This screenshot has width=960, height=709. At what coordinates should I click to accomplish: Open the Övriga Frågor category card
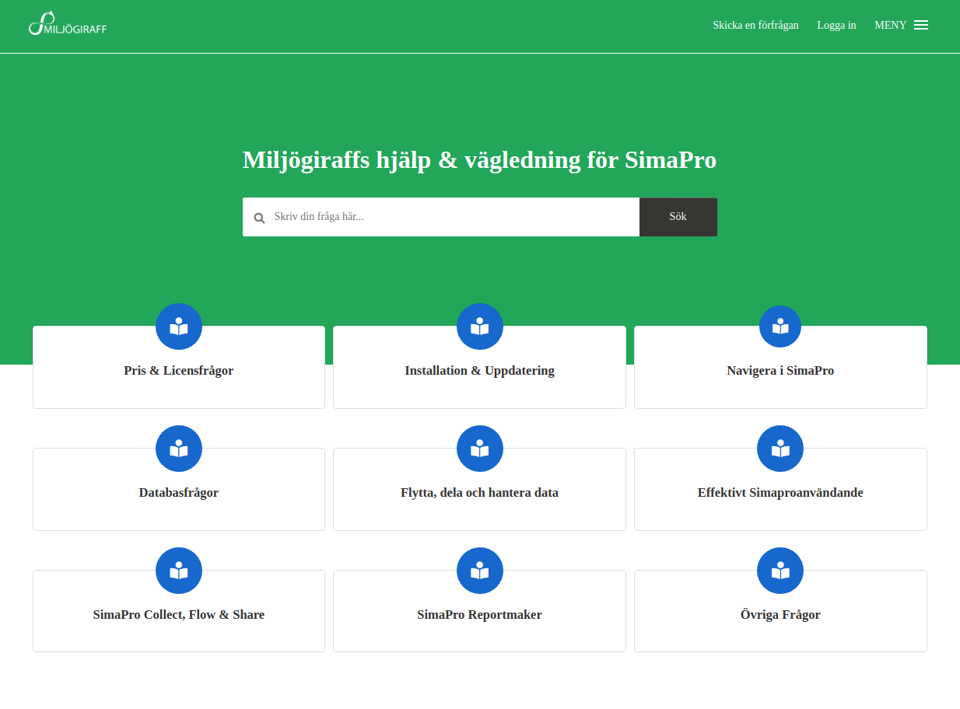(780, 614)
